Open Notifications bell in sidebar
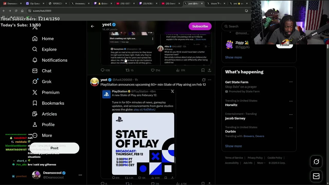 tap(35, 60)
